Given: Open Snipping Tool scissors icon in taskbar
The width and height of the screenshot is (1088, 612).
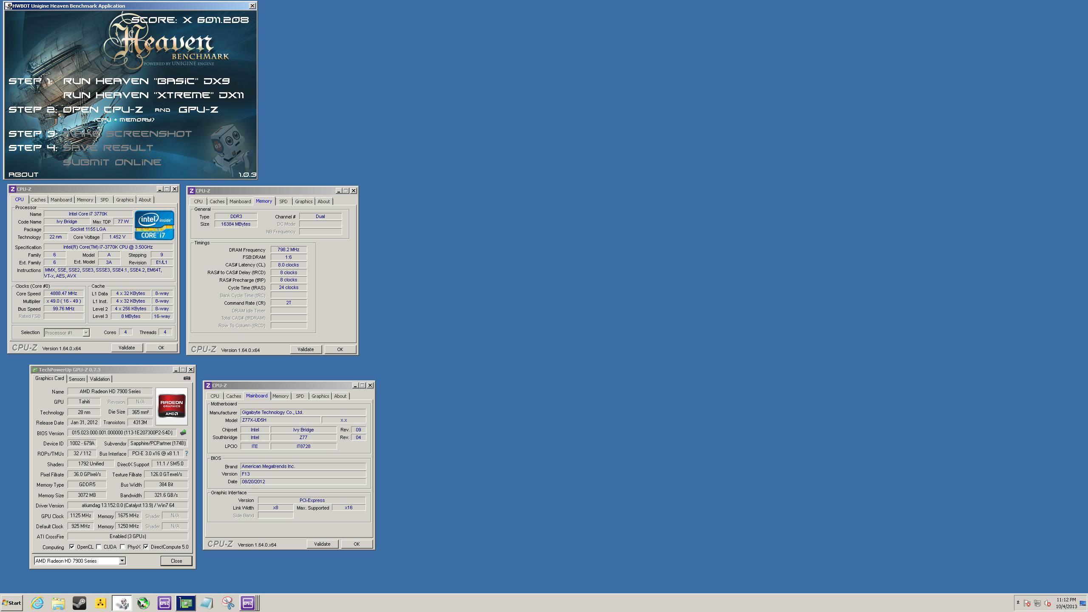Looking at the screenshot, I should pos(228,603).
